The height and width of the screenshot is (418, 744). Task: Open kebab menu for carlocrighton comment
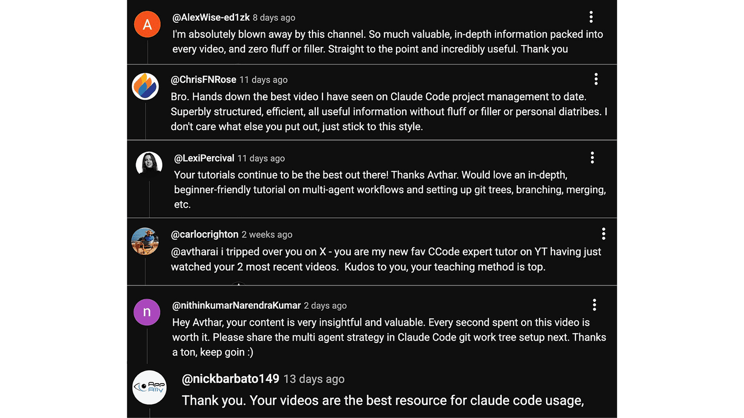pos(604,234)
